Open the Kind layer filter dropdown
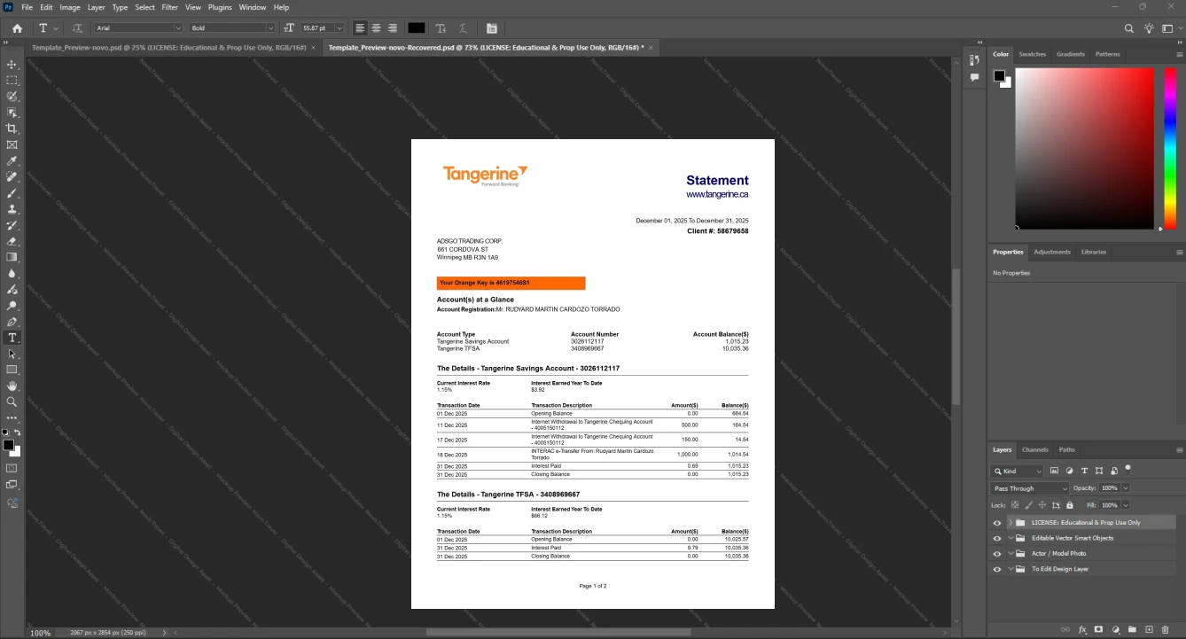Image resolution: width=1186 pixels, height=639 pixels. pos(1018,471)
